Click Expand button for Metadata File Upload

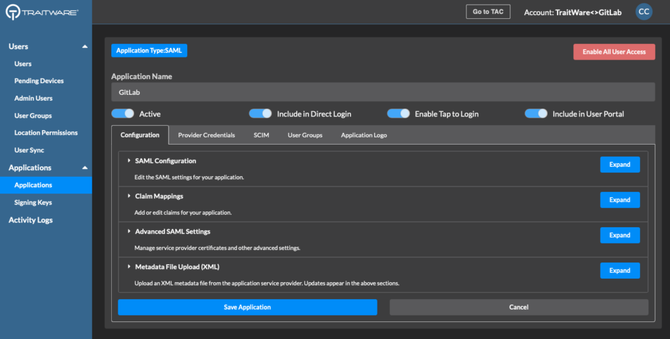[x=620, y=270]
